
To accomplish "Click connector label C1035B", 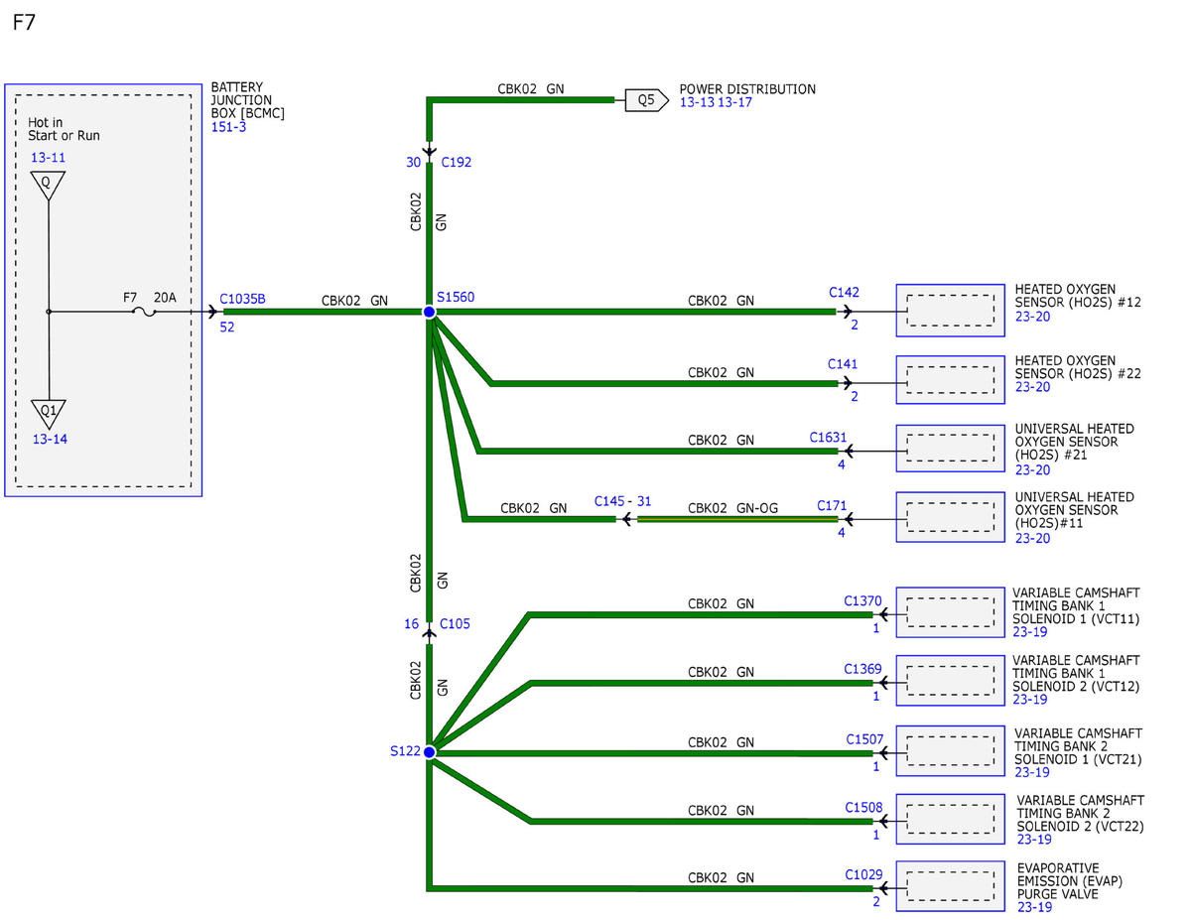I will (x=242, y=299).
